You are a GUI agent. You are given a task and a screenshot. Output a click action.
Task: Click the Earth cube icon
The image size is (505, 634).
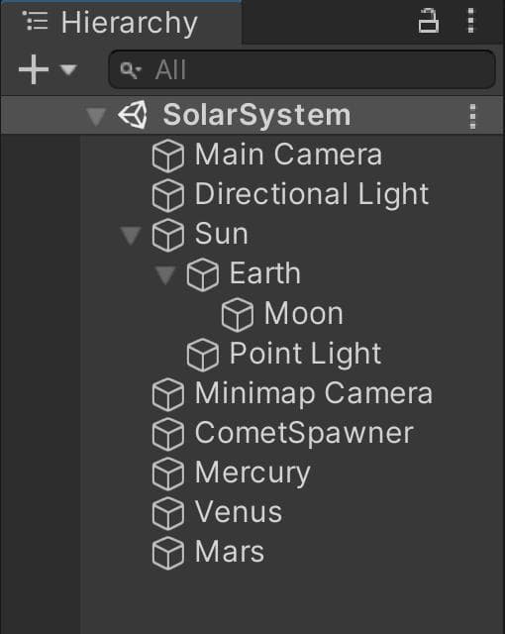click(x=203, y=275)
